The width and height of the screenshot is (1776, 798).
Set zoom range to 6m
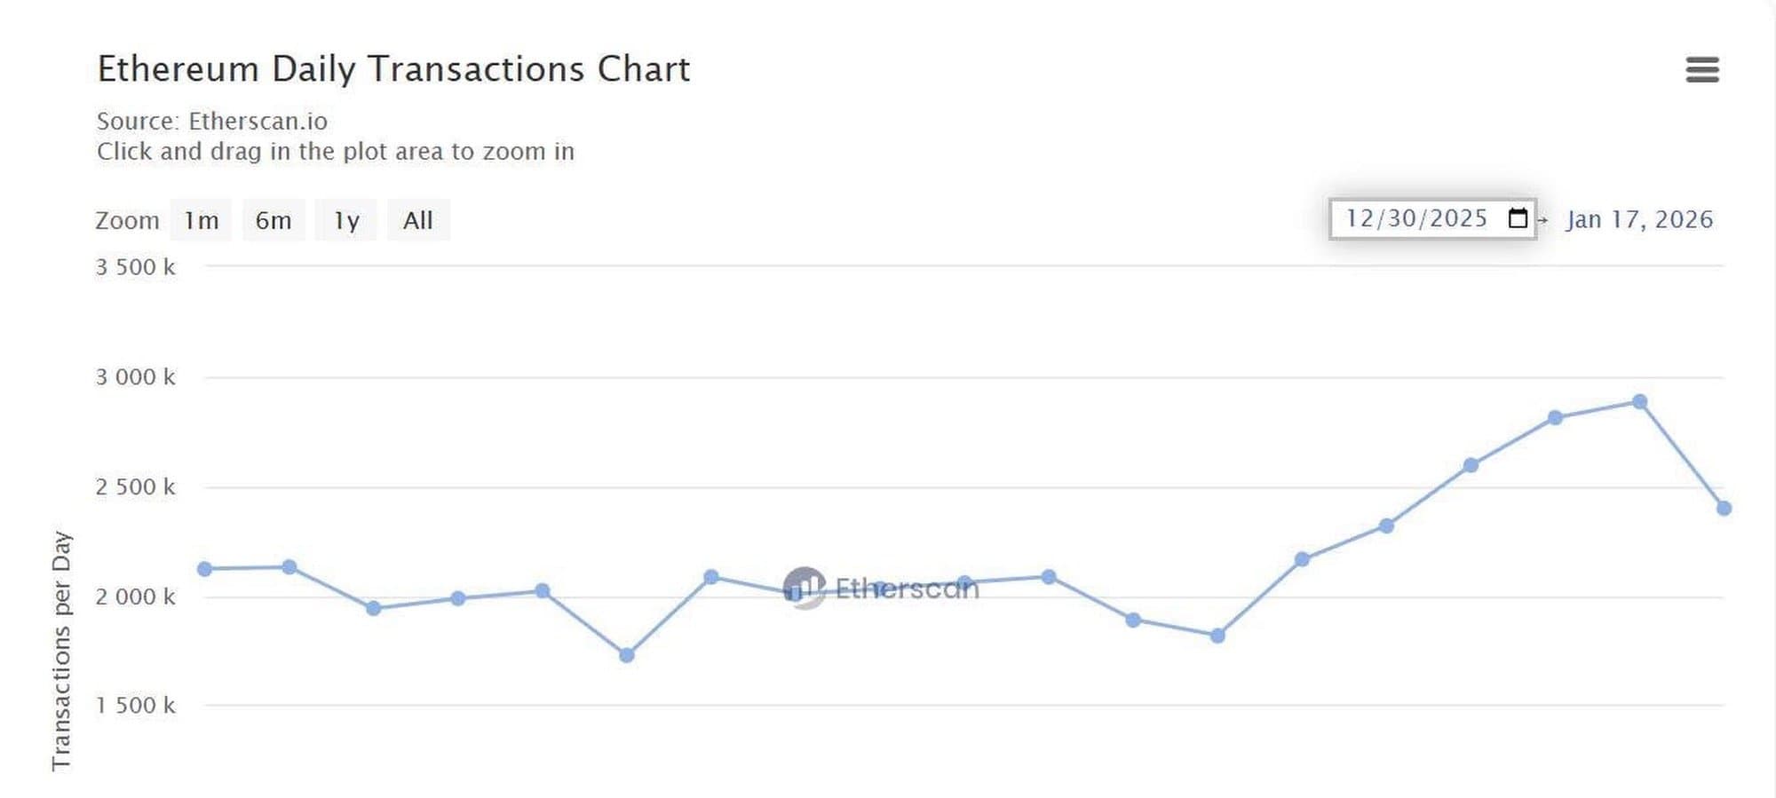274,220
